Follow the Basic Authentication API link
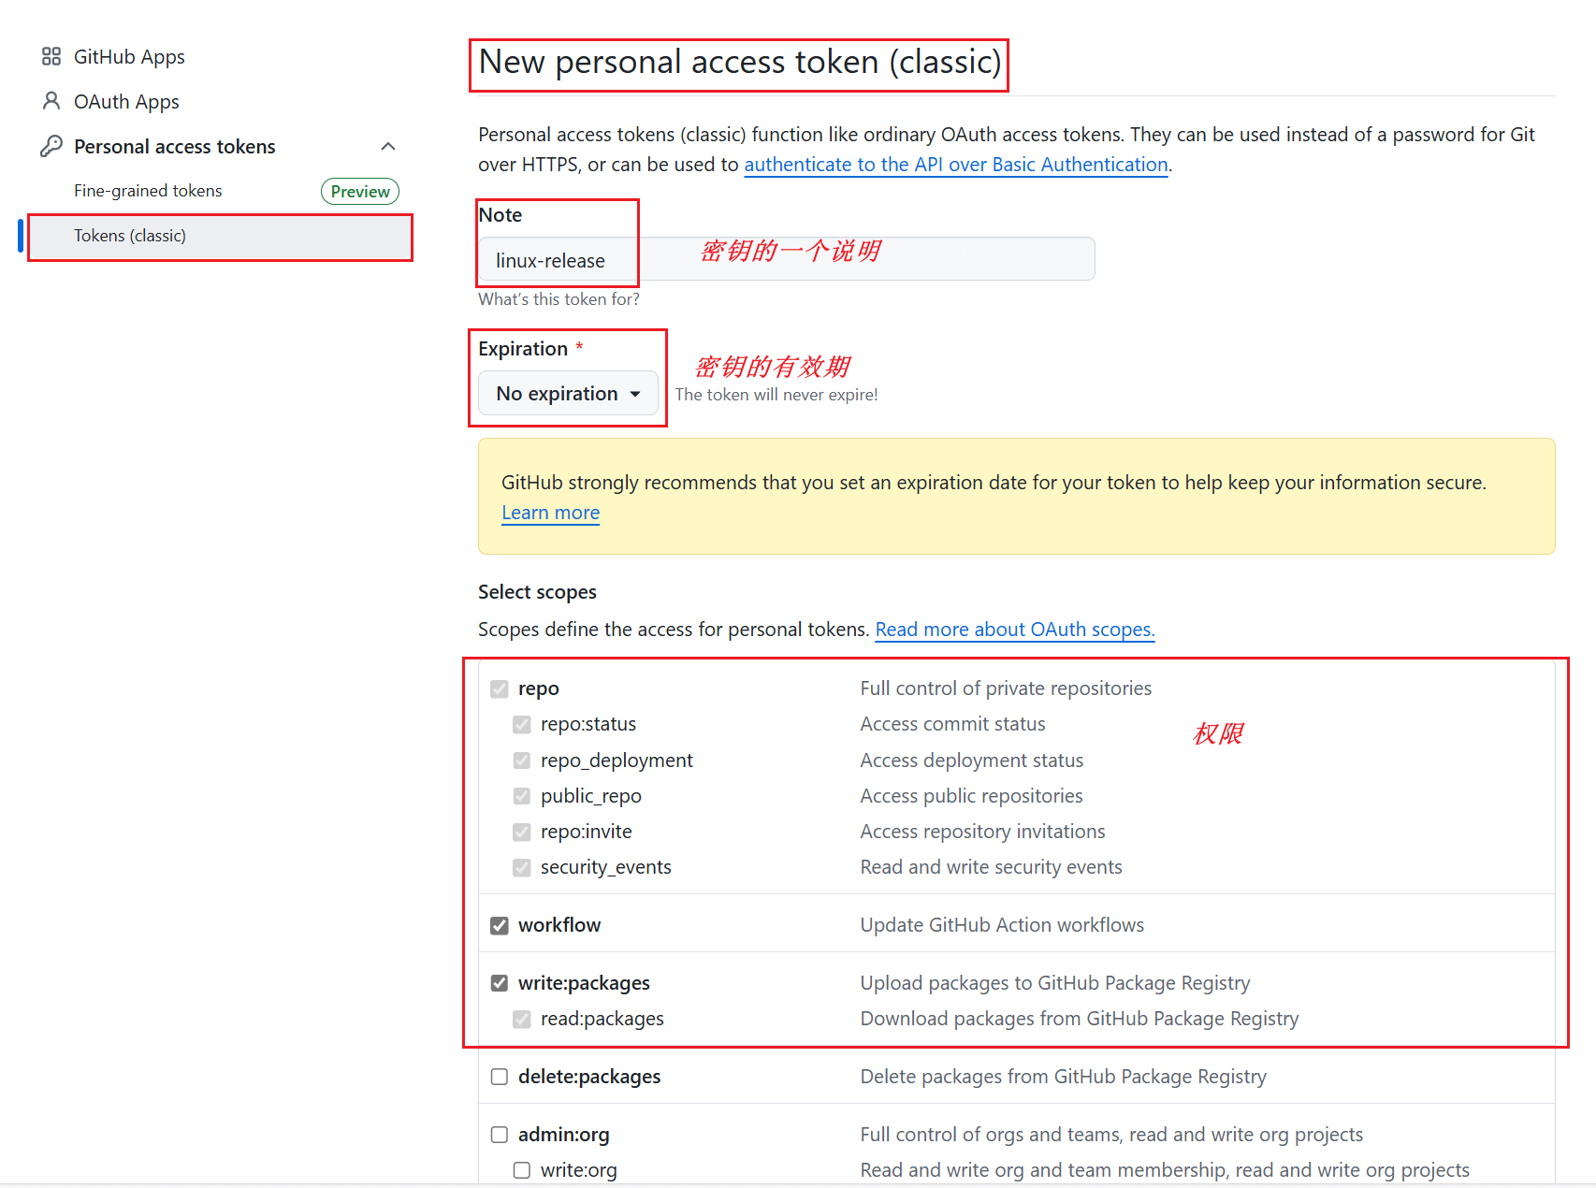The image size is (1596, 1188). click(955, 165)
